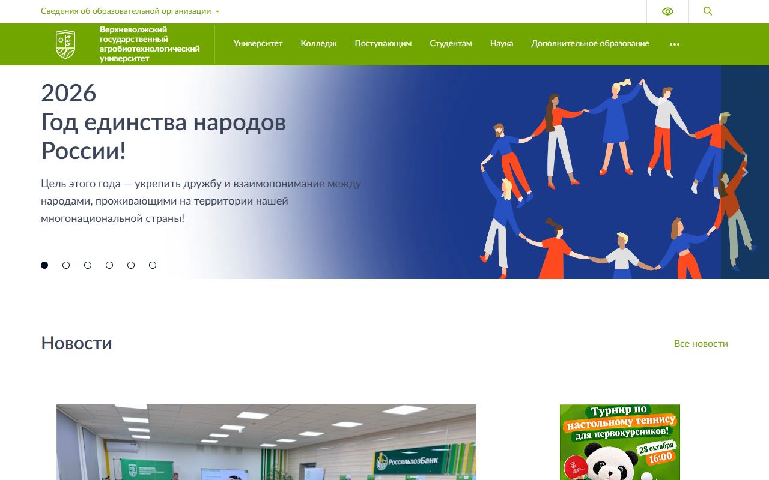Select the sixth carousel dot
Viewport: 769px width, 480px height.
pos(153,265)
